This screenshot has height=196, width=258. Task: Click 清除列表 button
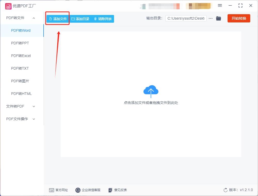103,19
